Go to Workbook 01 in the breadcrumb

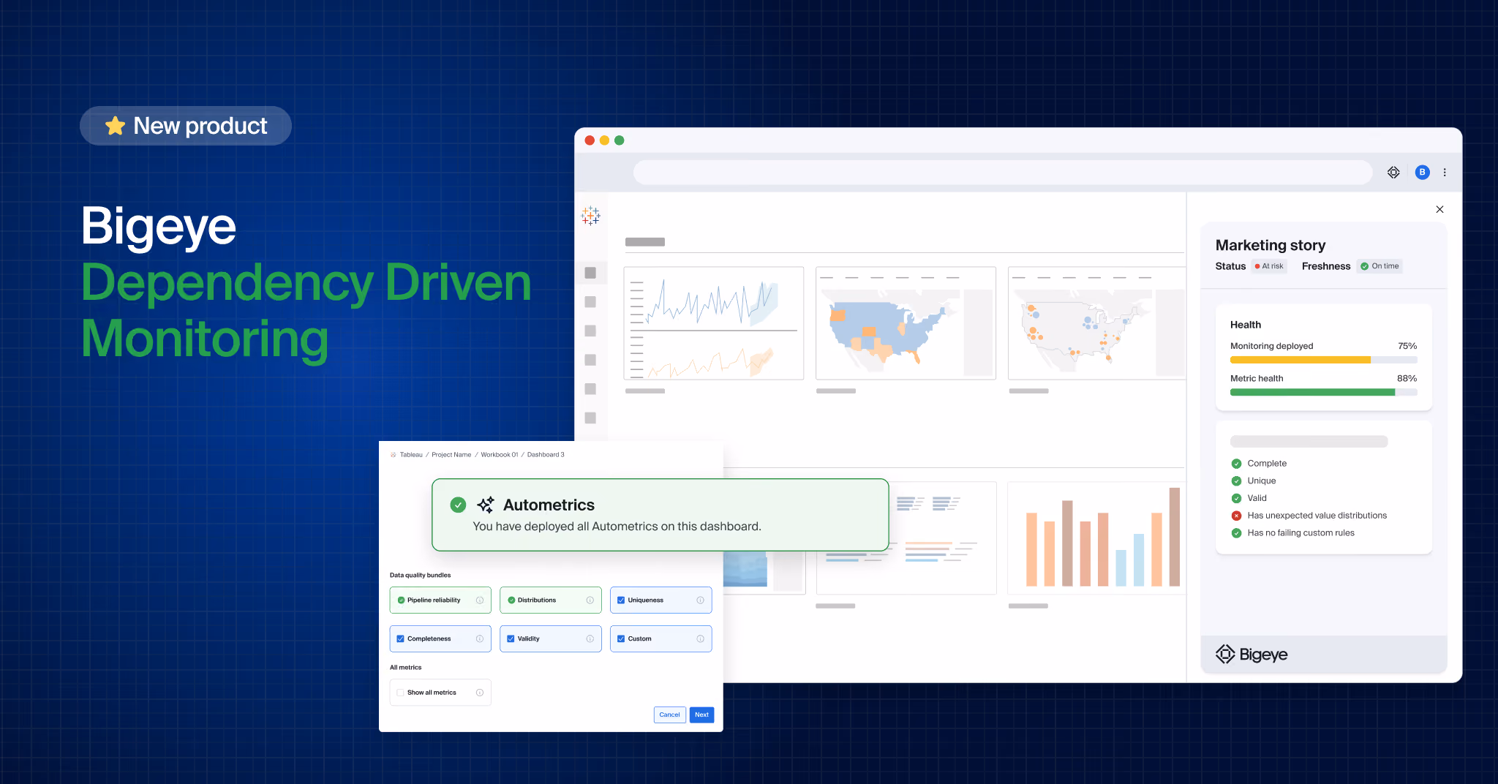(x=500, y=455)
